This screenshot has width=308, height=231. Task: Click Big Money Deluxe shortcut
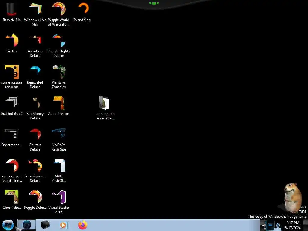[35, 108]
